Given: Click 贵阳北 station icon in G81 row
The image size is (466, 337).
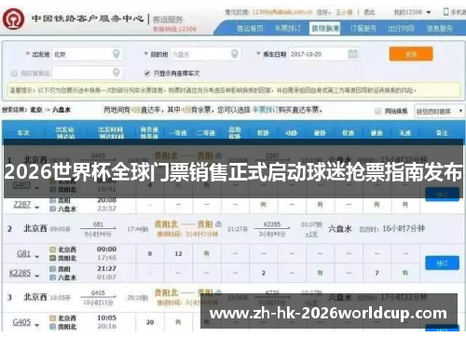Looking at the screenshot, I should pos(53,258).
